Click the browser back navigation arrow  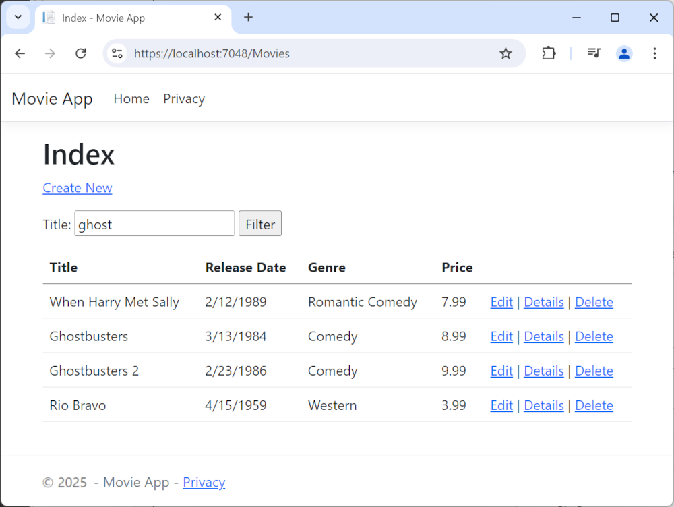pos(20,53)
